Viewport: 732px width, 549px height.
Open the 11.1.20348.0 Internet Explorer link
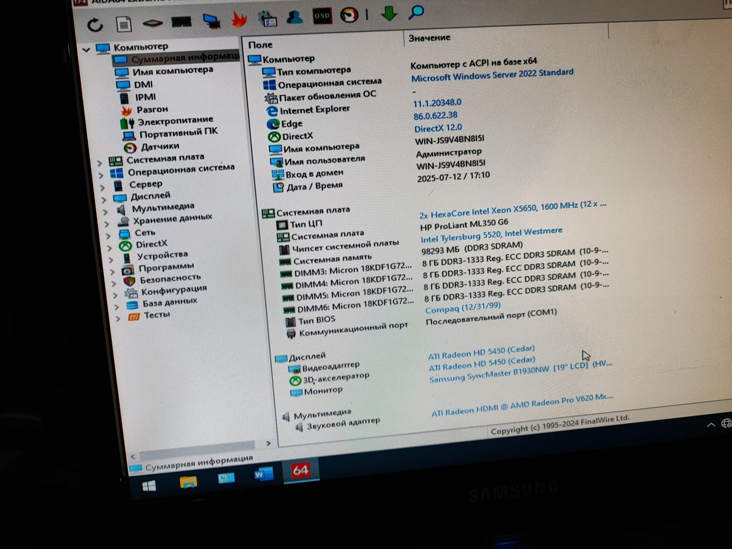pyautogui.click(x=437, y=103)
